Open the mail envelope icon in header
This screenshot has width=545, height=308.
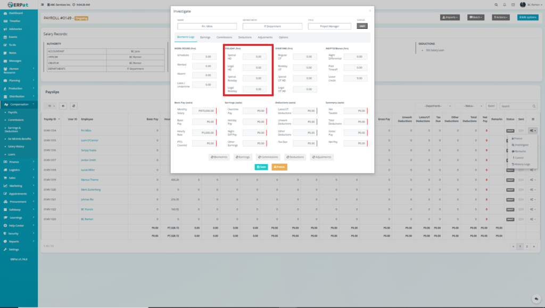click(x=513, y=4)
